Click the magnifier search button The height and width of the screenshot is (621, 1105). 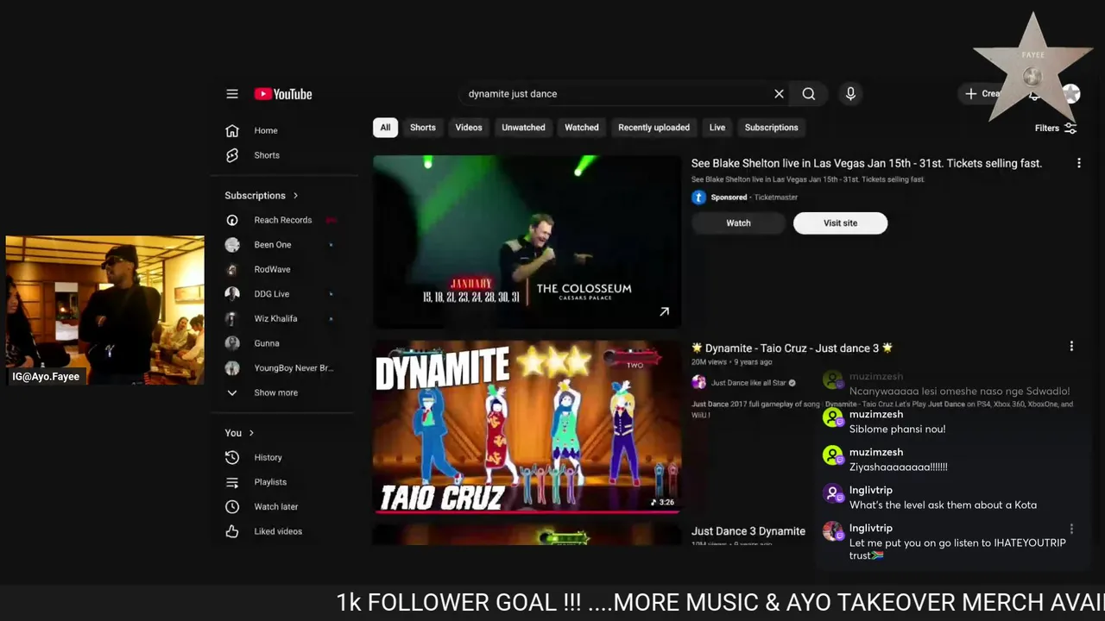pyautogui.click(x=809, y=94)
